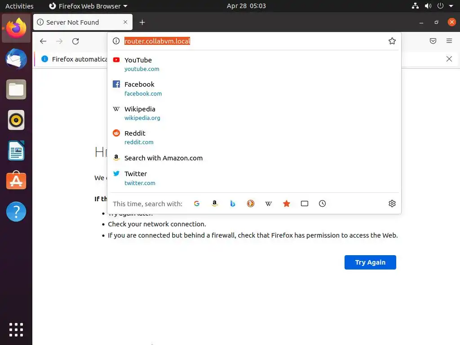Open Activities overview
This screenshot has height=345, width=460.
[x=19, y=6]
